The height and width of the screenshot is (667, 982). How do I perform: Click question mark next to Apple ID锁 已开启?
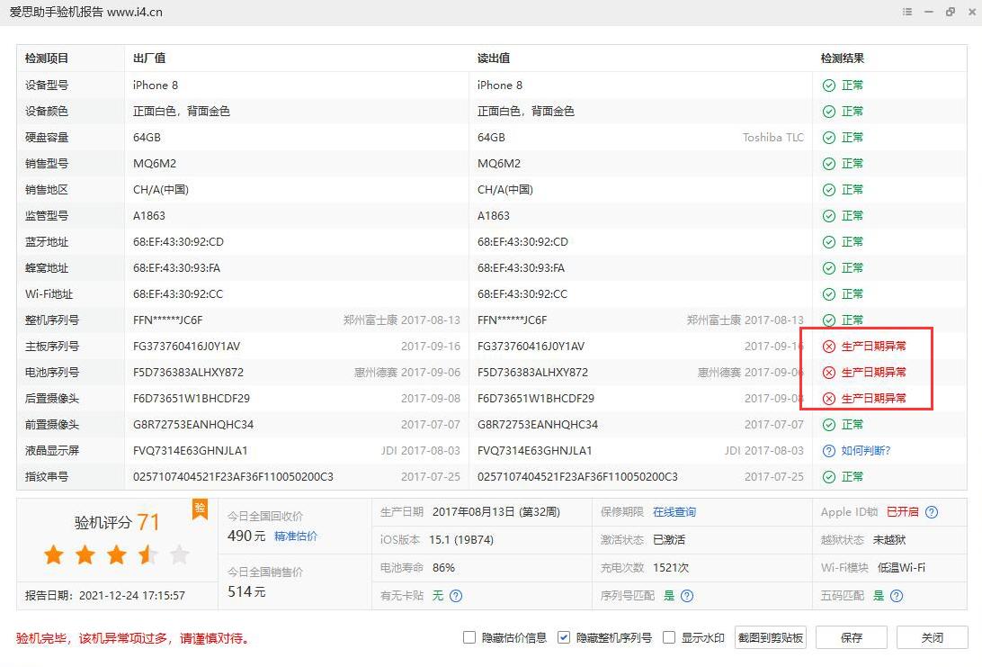[x=932, y=510]
